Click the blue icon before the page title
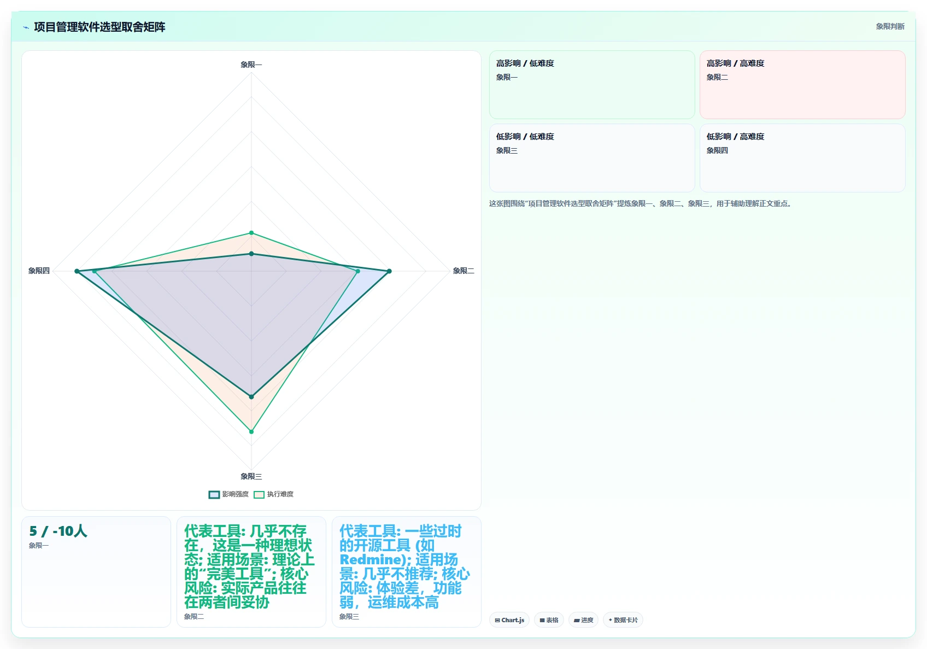 26,27
